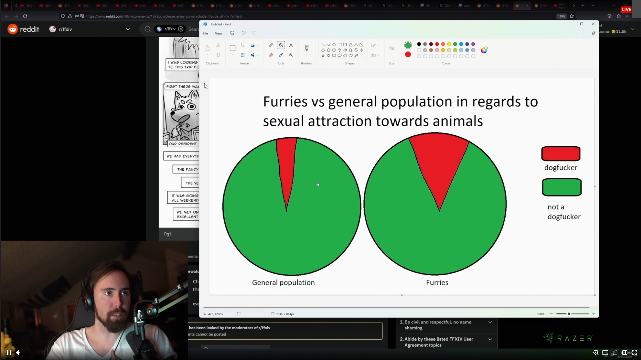Select the Pencil tool in Paint
This screenshot has width=641, height=360.
(271, 45)
